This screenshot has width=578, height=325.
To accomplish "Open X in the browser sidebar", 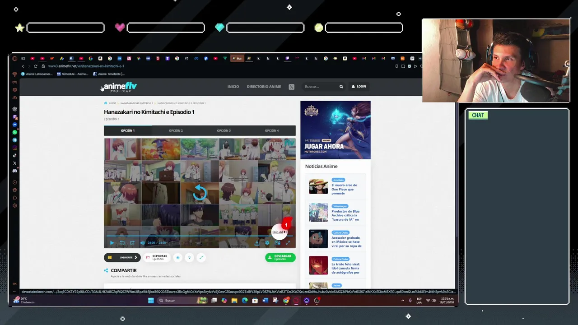I will pos(15,163).
